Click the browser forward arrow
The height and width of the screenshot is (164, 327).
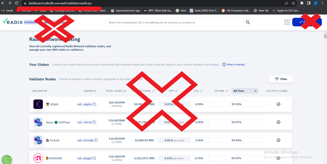pyautogui.click(x=10, y=3)
